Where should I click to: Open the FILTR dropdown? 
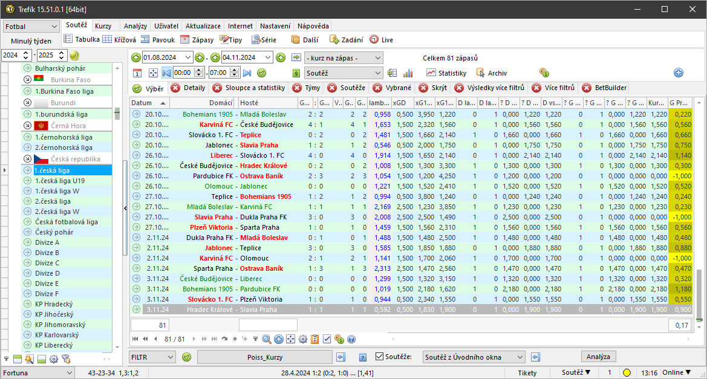coord(152,357)
